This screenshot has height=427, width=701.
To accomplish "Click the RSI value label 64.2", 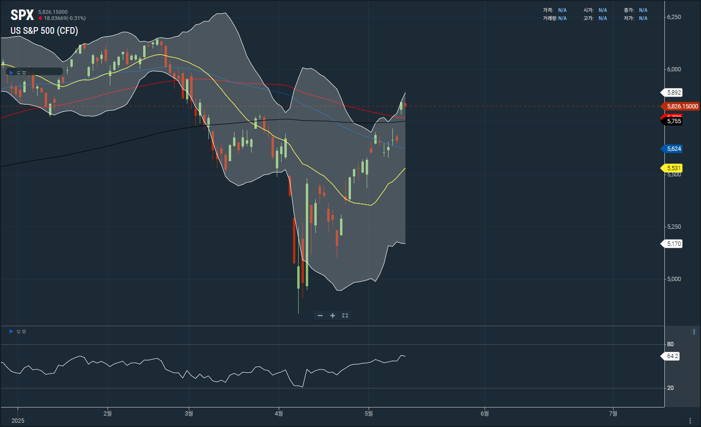I will (x=672, y=356).
